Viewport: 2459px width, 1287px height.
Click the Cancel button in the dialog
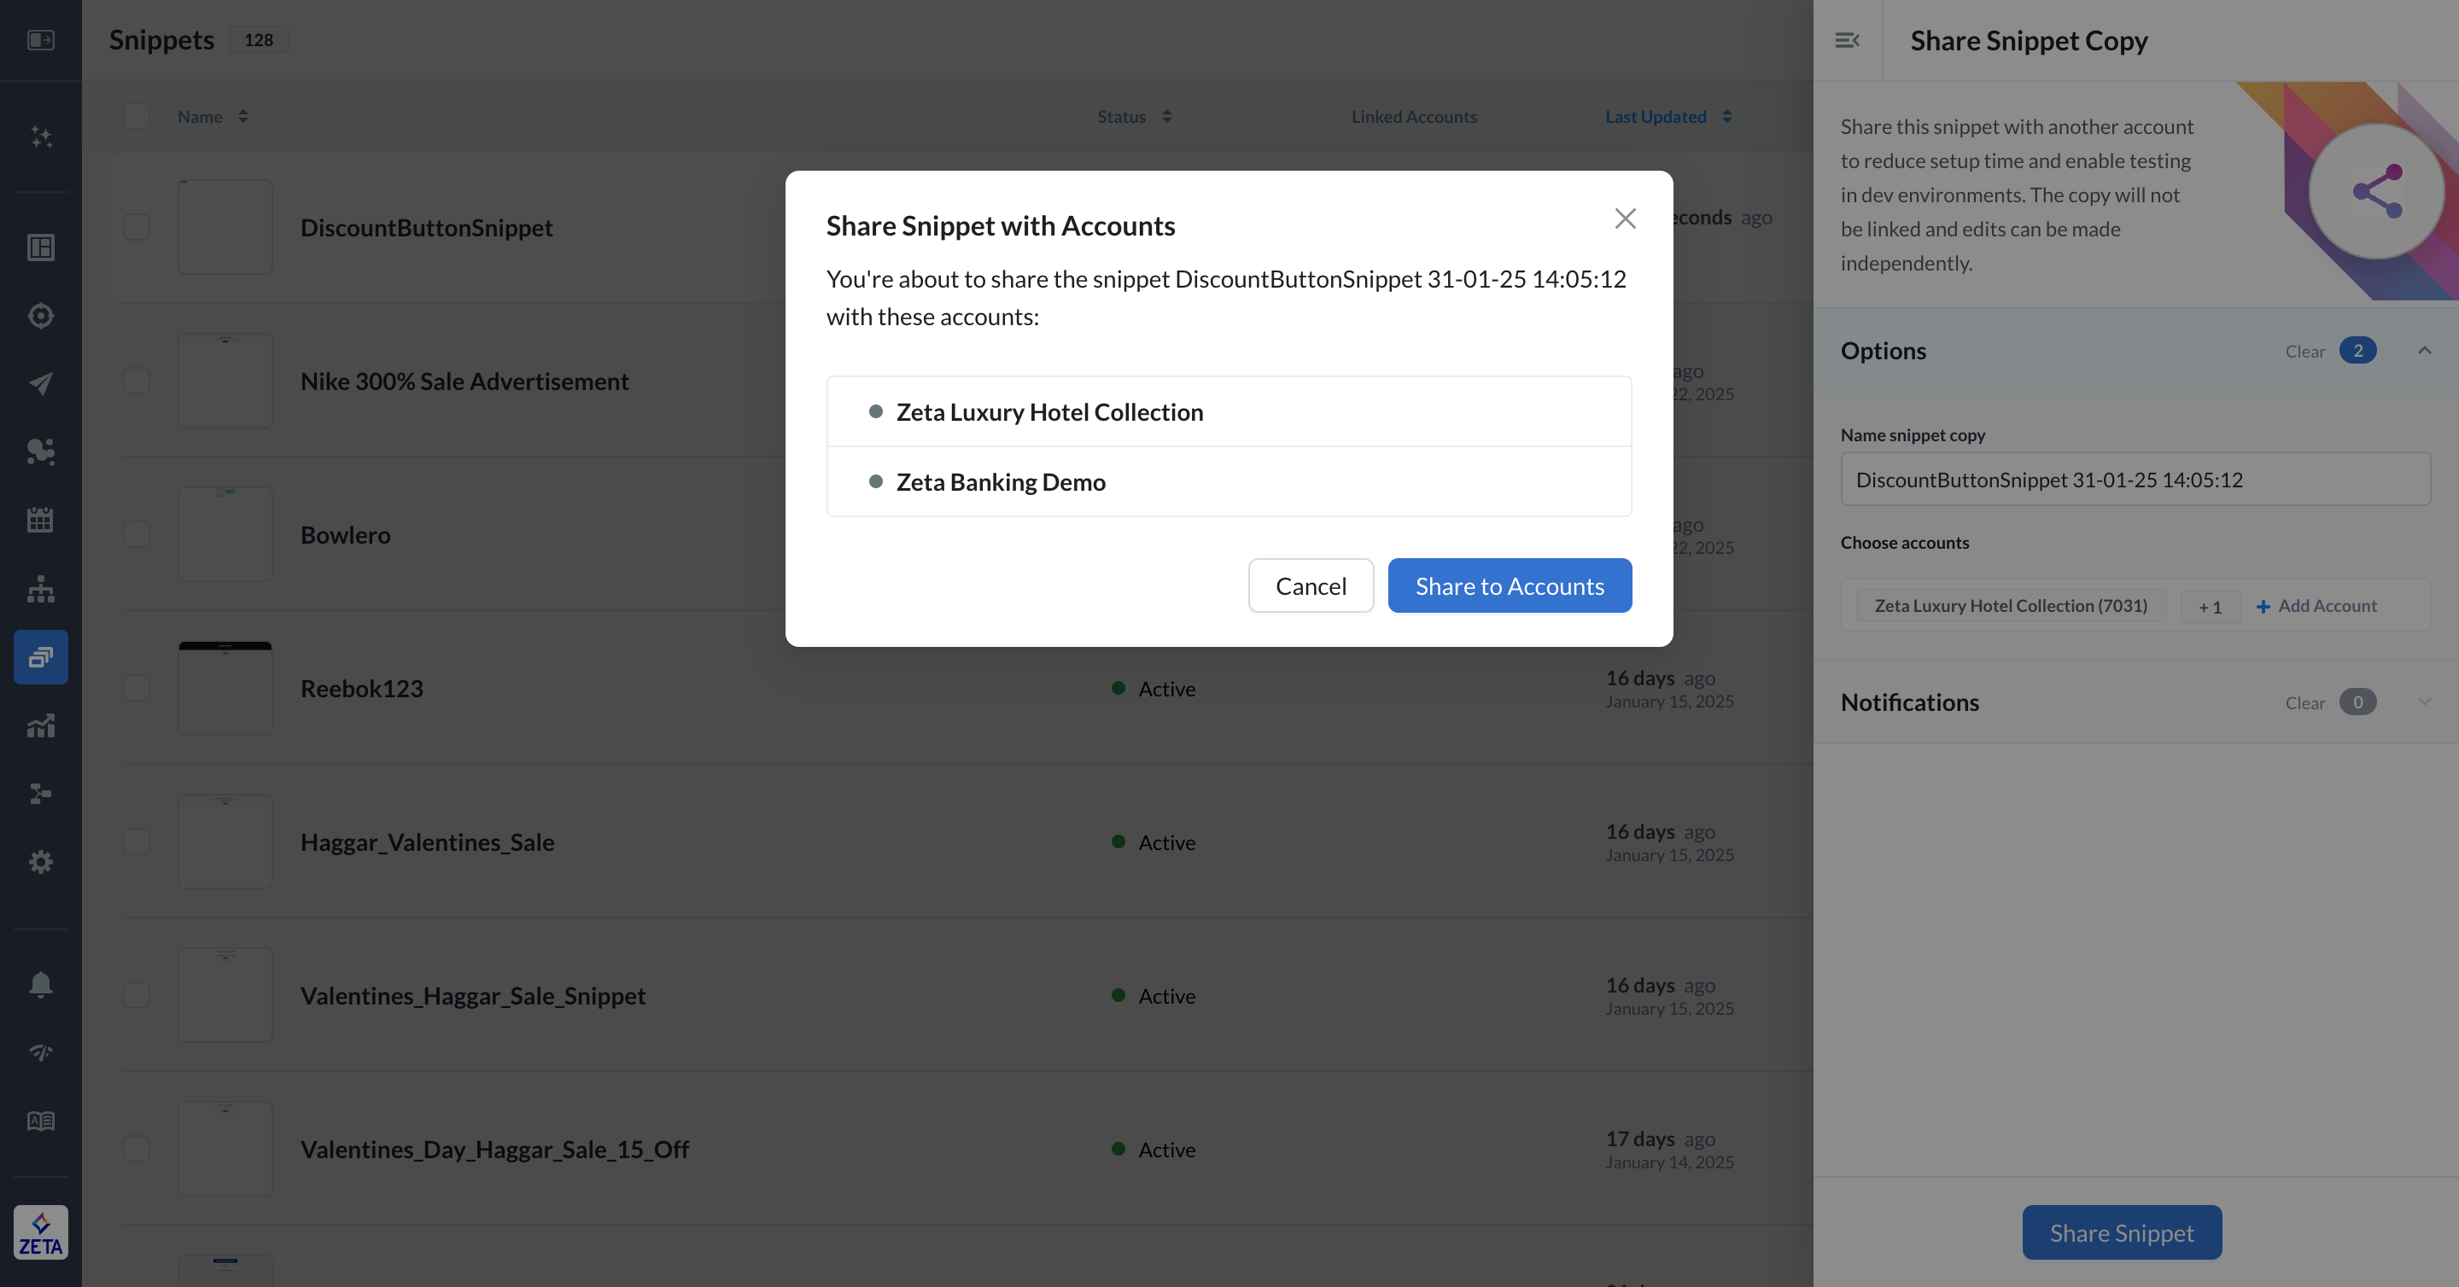coord(1311,585)
